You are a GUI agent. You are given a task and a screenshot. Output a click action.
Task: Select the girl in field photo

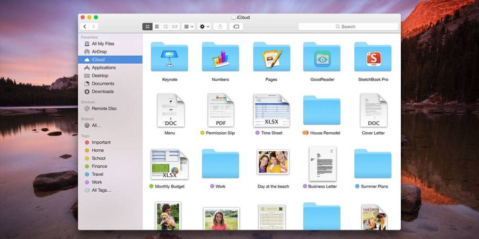coord(221,219)
